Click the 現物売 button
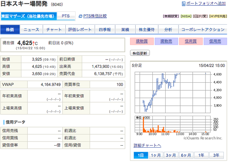This screenshot has height=162, width=228. tap(166, 41)
